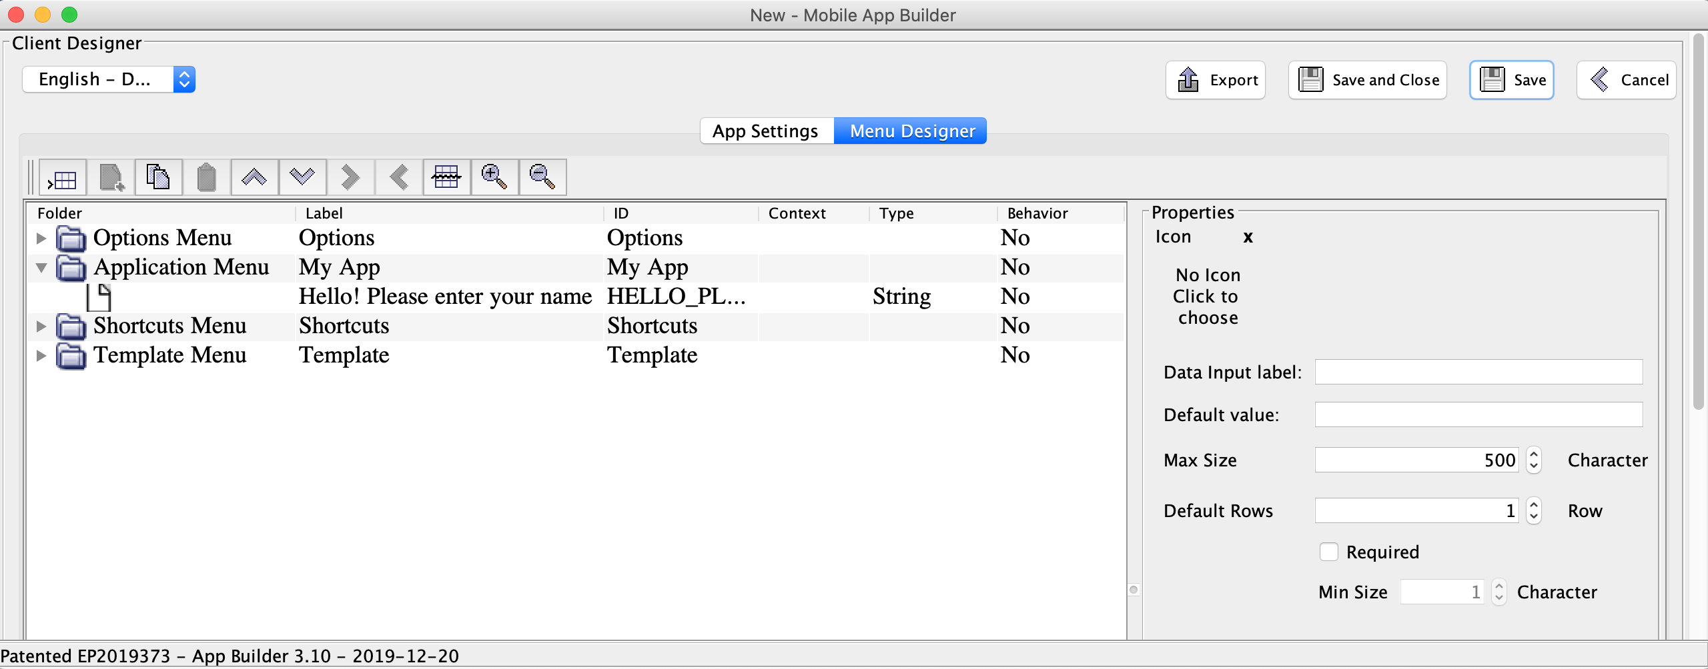The image size is (1708, 669).
Task: Click the copy item toolbar icon
Action: [158, 178]
